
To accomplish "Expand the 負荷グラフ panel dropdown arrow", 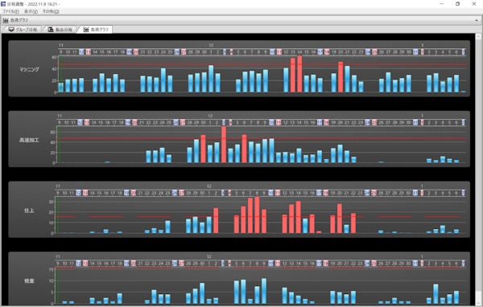I will tap(477, 20).
